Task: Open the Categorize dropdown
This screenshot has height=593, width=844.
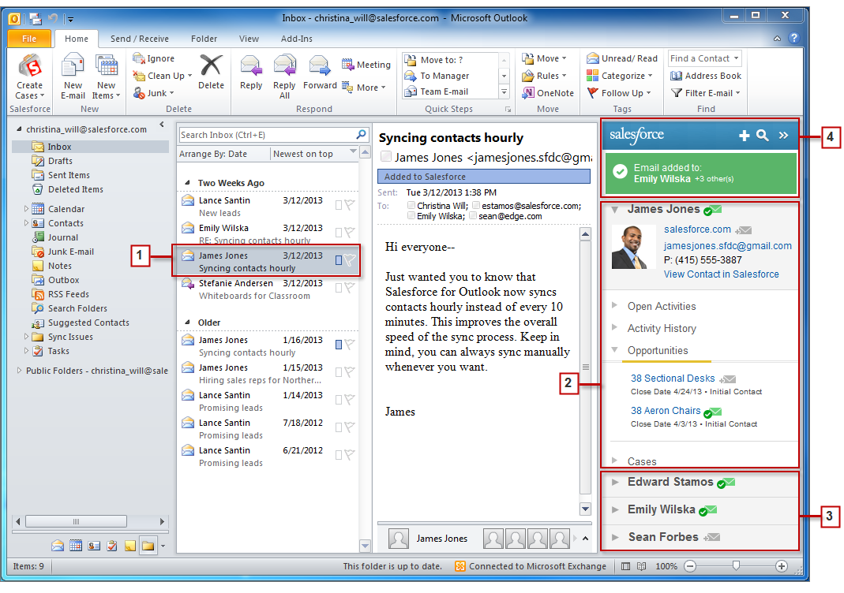Action: (620, 76)
